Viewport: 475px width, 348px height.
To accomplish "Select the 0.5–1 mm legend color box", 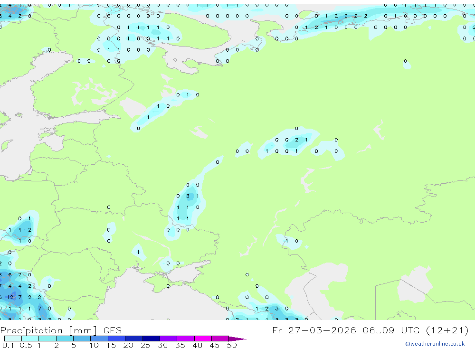I will pyautogui.click(x=30, y=339).
